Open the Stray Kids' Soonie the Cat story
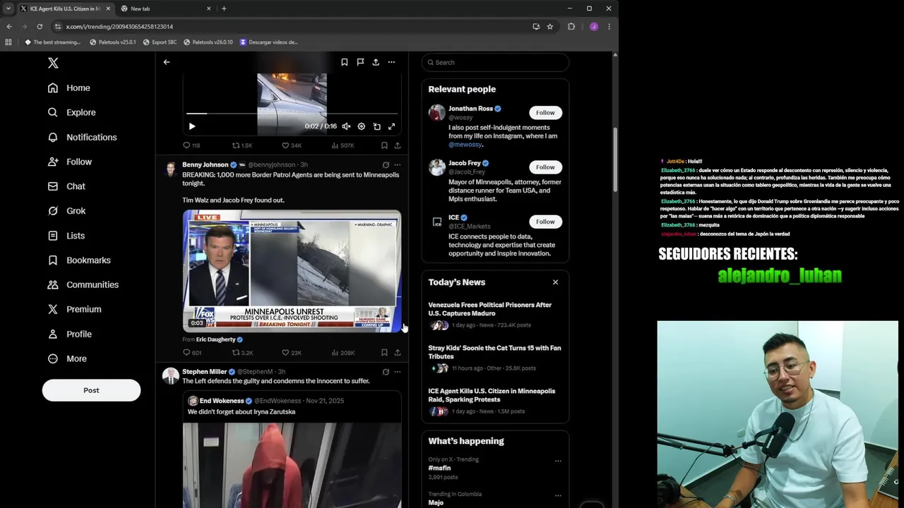Screen dimensions: 904x508 pyautogui.click(x=495, y=358)
